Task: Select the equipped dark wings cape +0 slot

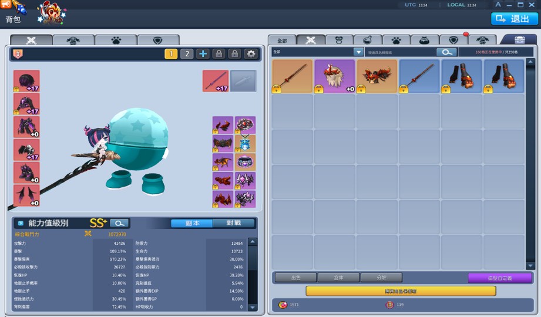Action: click(26, 195)
